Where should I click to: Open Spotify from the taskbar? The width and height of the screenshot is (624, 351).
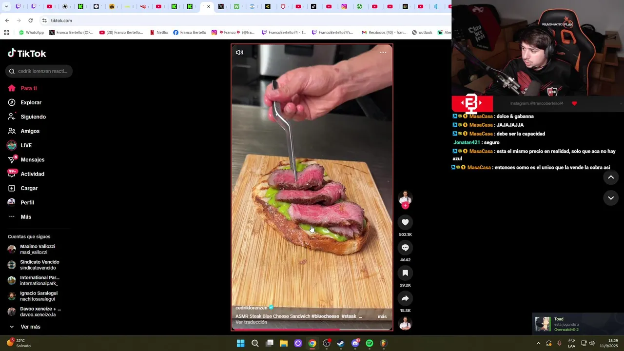(370, 343)
